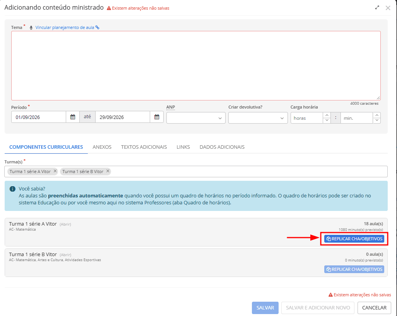Click the 1080 minuto(s) previsto(s) text
This screenshot has height=316, width=397.
(361, 230)
